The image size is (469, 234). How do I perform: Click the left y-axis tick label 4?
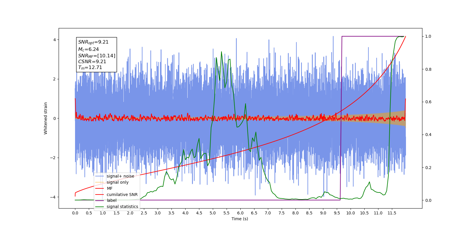55,40
